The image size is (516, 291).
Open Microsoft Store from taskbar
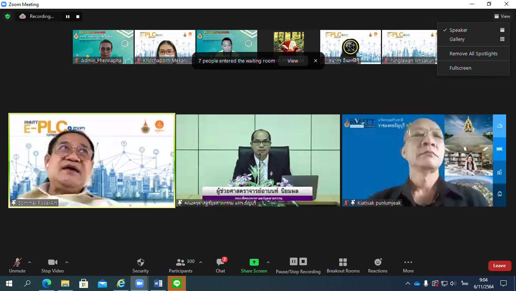(x=83, y=283)
